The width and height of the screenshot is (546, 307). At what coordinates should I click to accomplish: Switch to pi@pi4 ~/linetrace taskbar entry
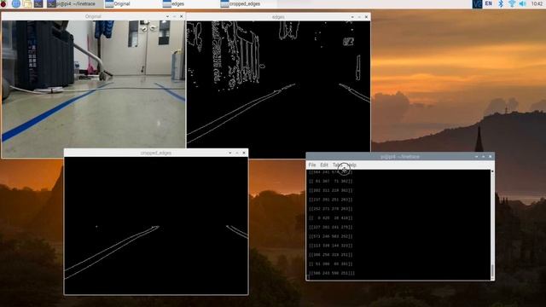pos(74,3)
